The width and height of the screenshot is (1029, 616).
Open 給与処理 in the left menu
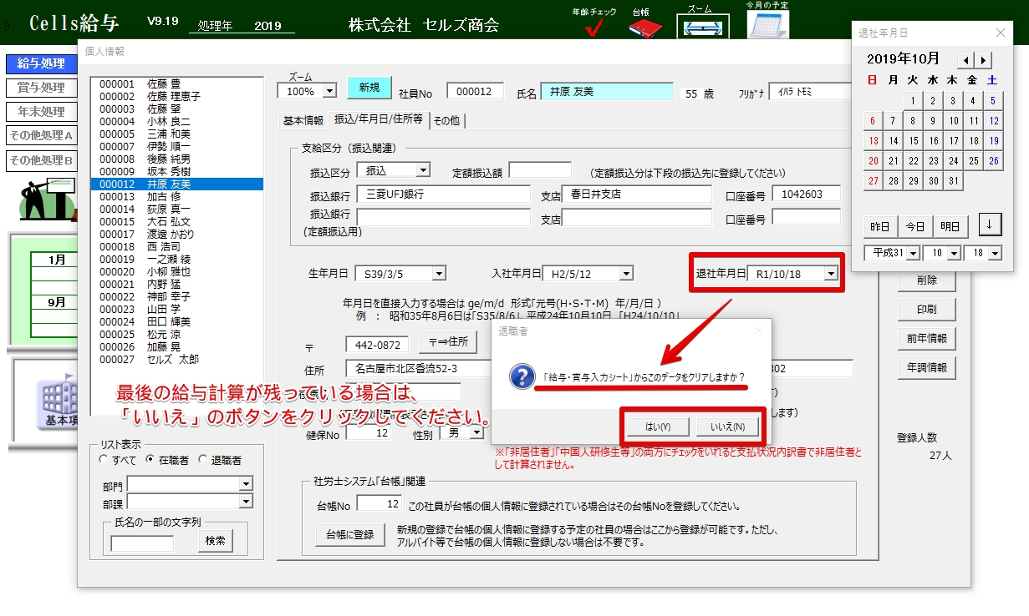[41, 63]
